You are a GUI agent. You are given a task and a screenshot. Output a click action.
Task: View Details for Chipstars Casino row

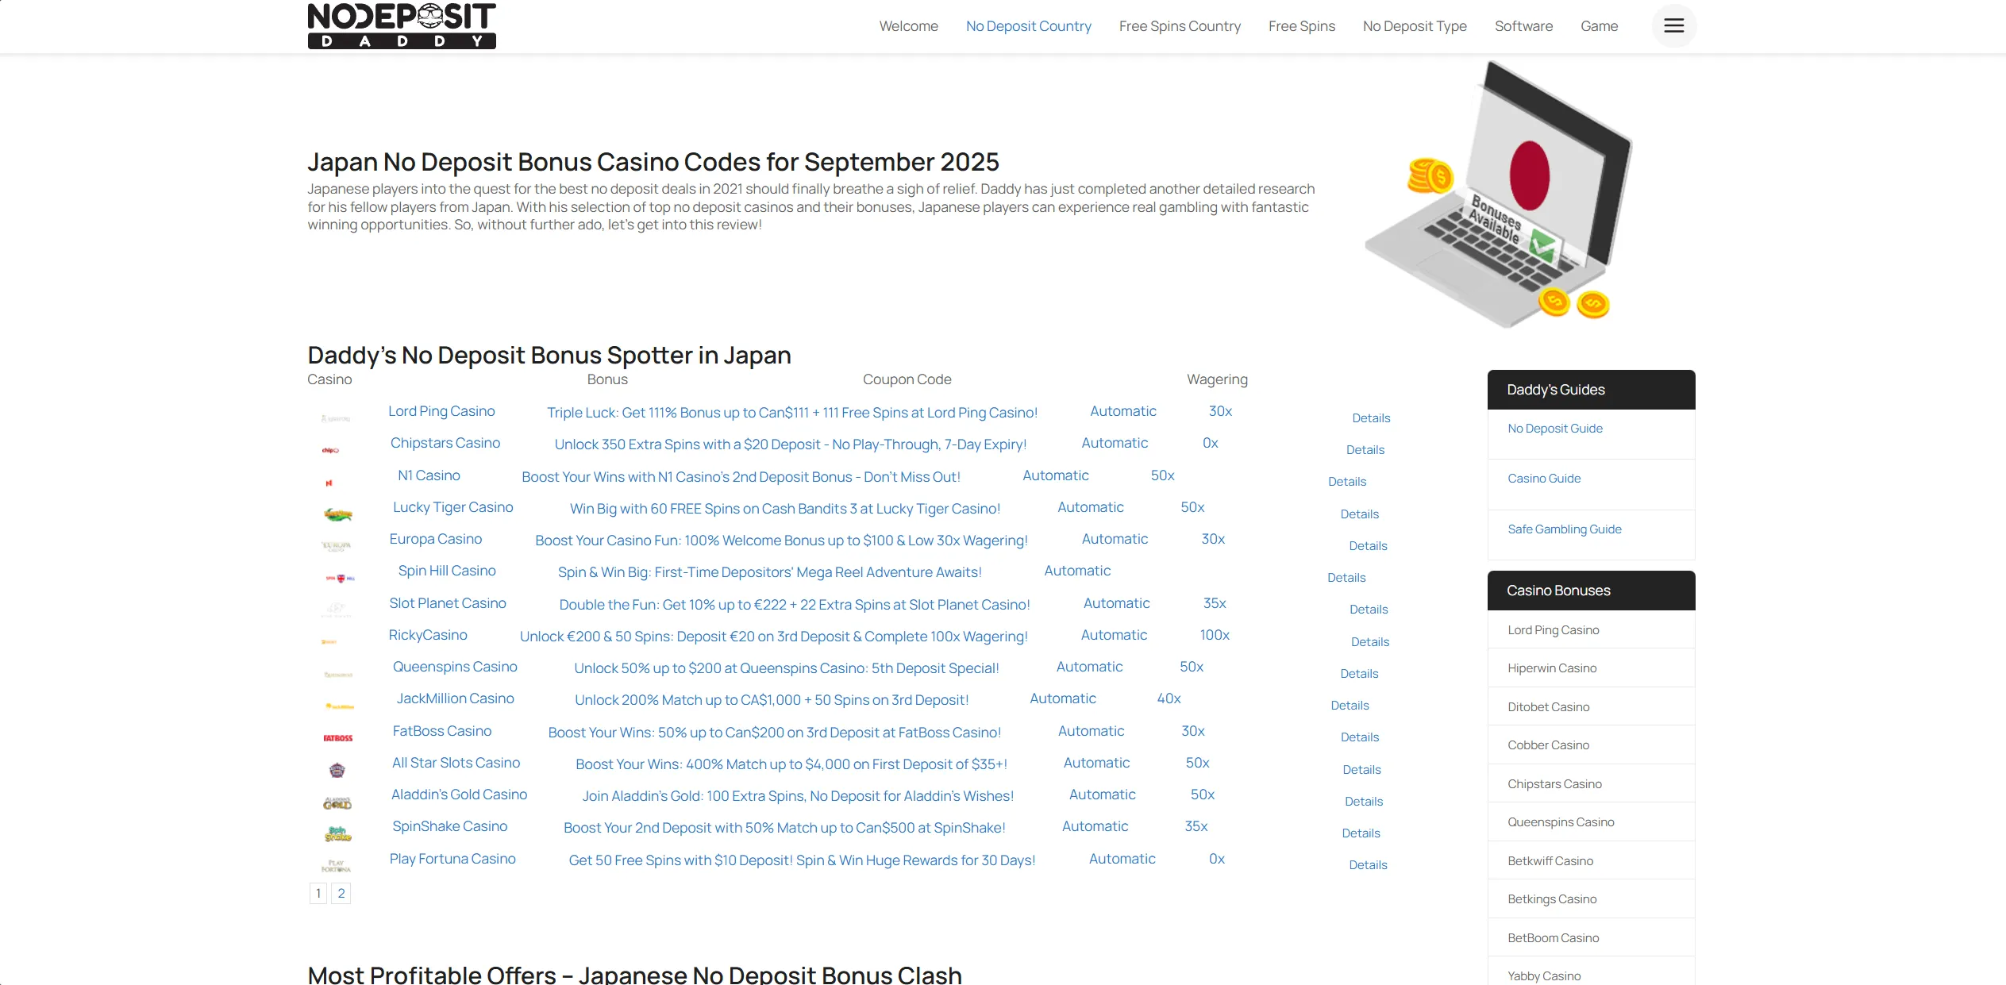1365,450
